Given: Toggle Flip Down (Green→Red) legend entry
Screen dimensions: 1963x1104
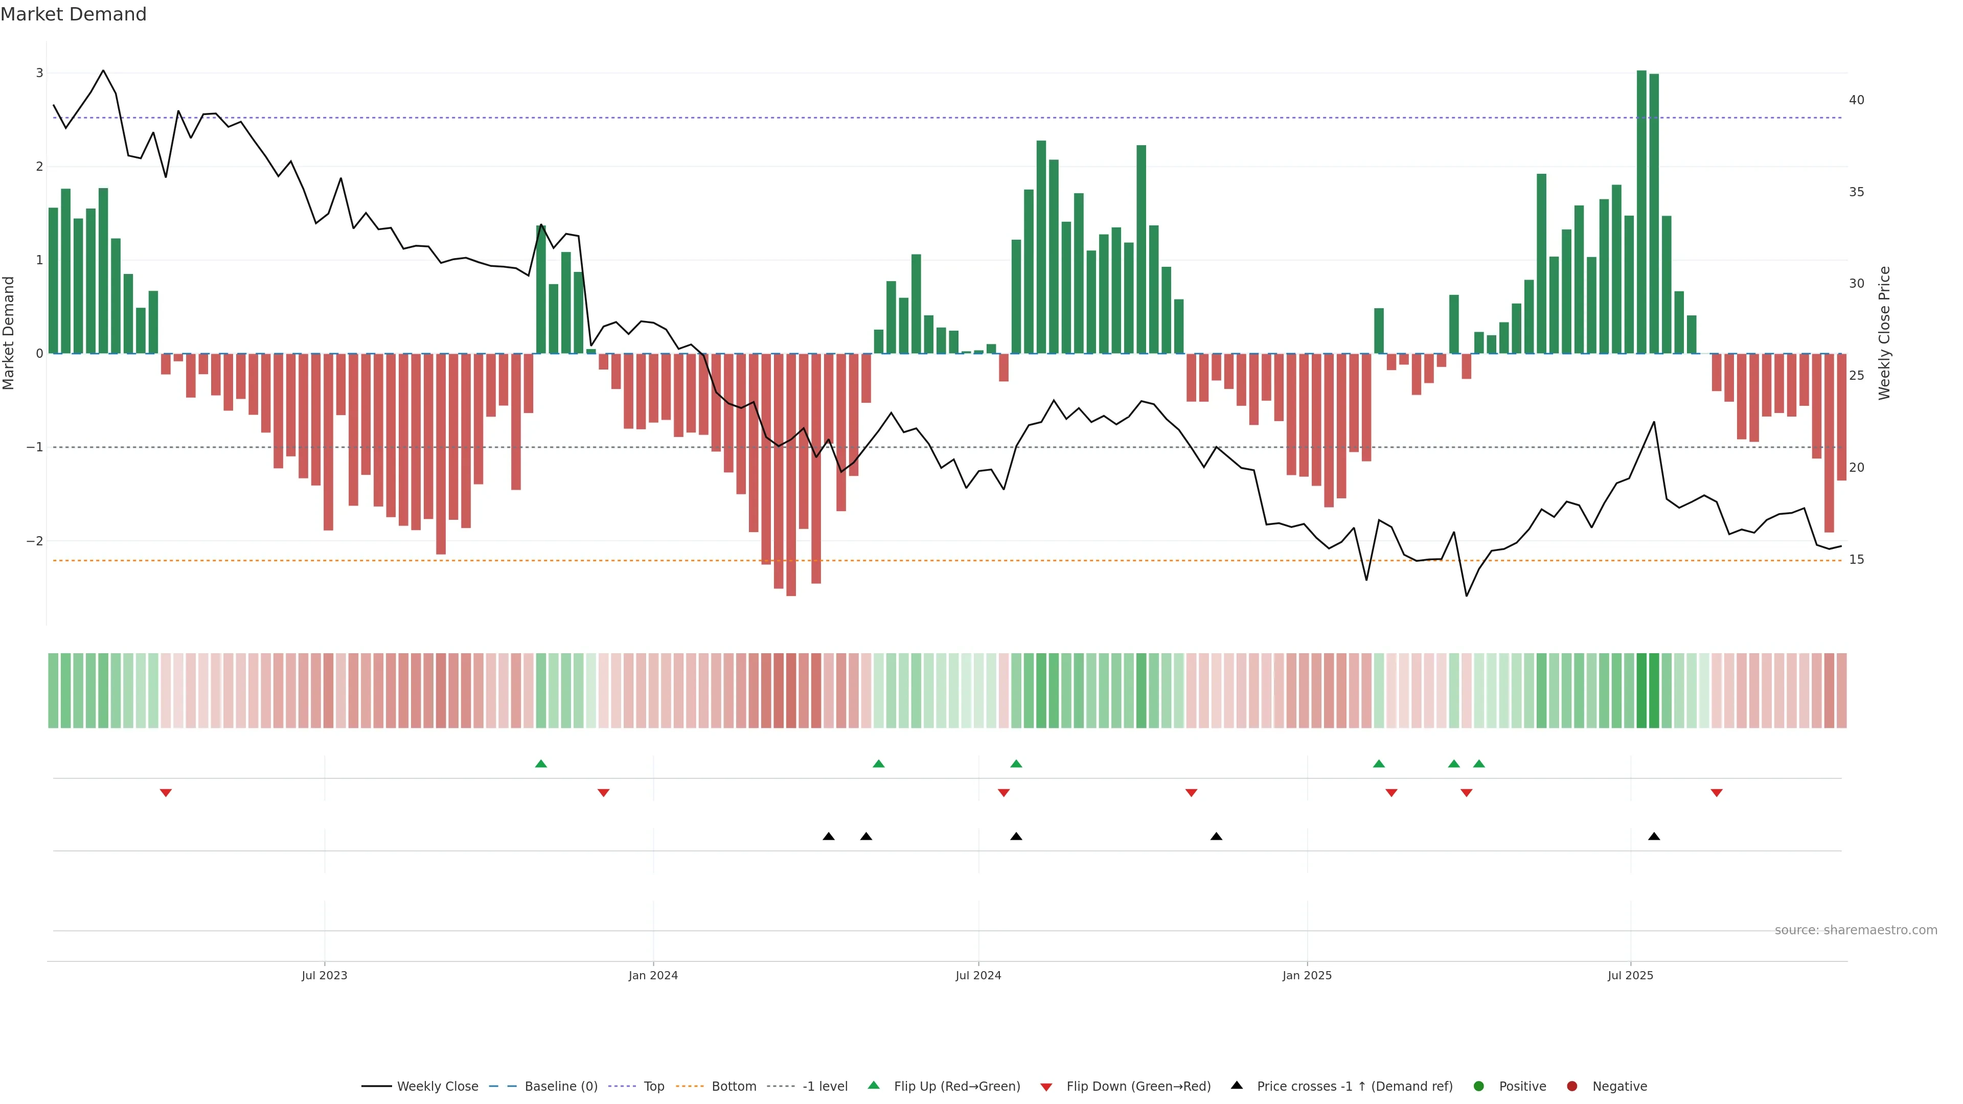Looking at the screenshot, I should click(x=1138, y=1087).
